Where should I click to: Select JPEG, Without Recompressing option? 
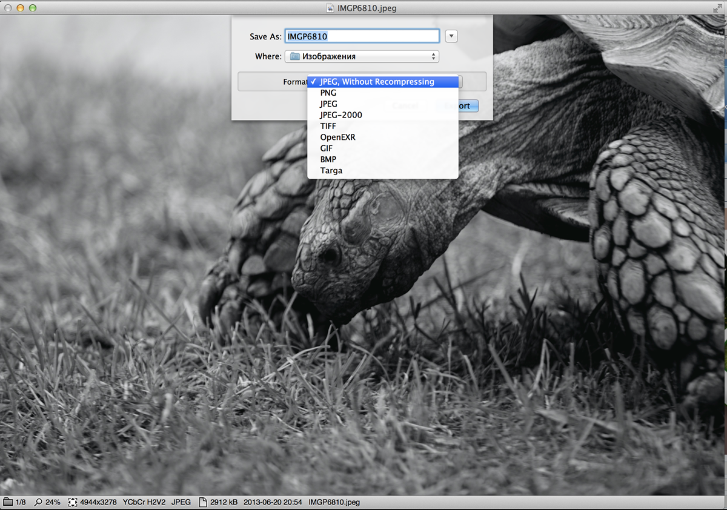click(383, 82)
